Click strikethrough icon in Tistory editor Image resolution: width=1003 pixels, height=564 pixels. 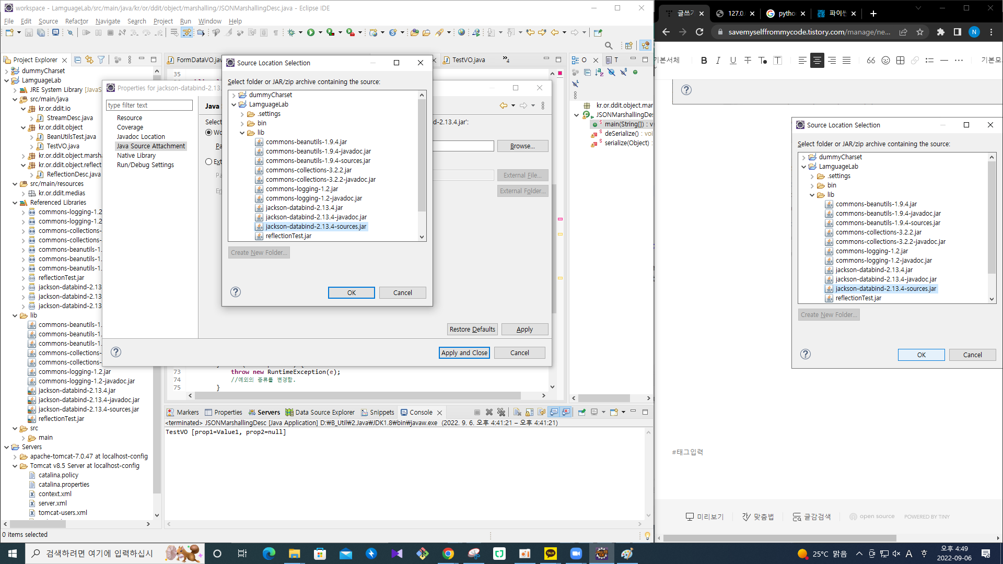tap(748, 61)
